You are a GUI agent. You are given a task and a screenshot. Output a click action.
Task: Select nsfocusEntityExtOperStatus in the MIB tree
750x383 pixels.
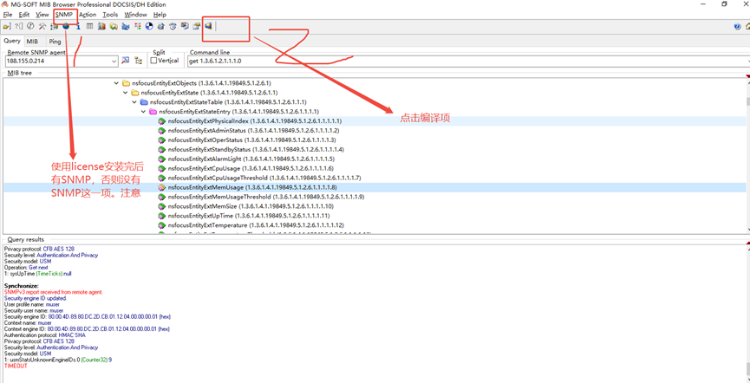click(252, 140)
